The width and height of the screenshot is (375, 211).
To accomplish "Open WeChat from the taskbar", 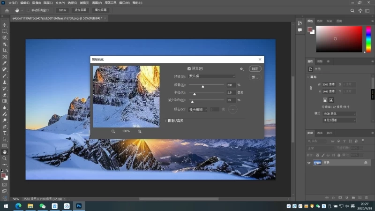I will 43,206.
